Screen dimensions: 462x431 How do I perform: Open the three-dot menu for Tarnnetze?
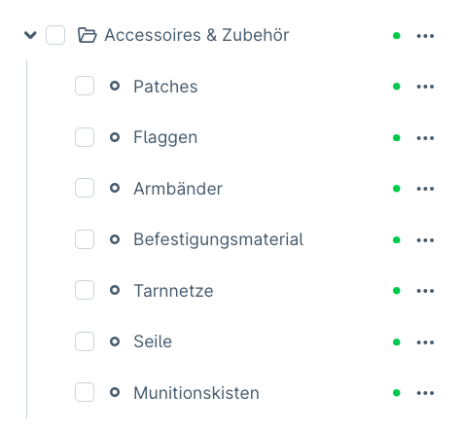click(x=425, y=291)
